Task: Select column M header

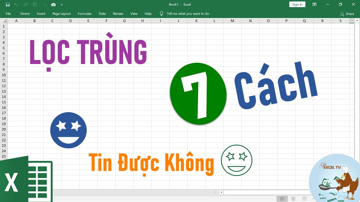Action: [232, 21]
